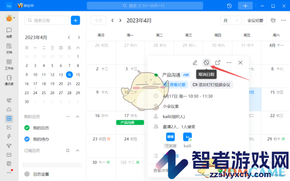Mini calendar previous month arrow
Image resolution: width=290 pixels, height=181 pixels.
pyautogui.click(x=69, y=38)
